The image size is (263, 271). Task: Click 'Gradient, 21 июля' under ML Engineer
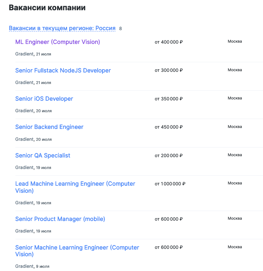coord(33,54)
